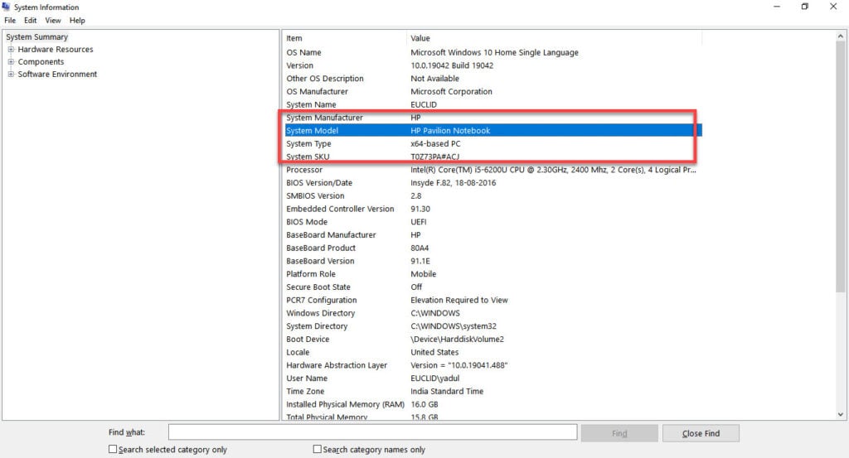Click the Find what input field
The height and width of the screenshot is (458, 849).
pos(372,432)
